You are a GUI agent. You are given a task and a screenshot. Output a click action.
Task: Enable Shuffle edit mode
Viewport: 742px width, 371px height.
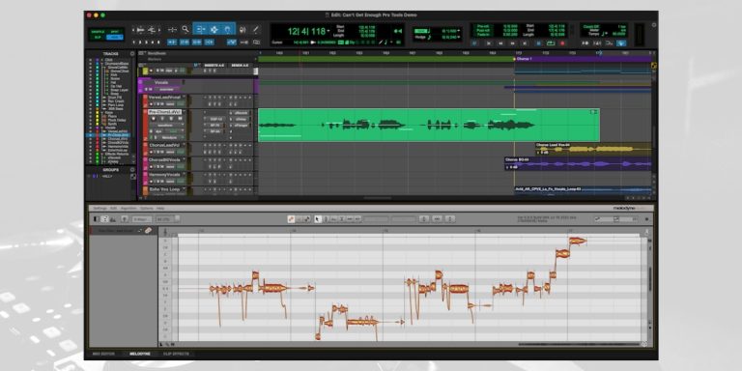click(98, 31)
